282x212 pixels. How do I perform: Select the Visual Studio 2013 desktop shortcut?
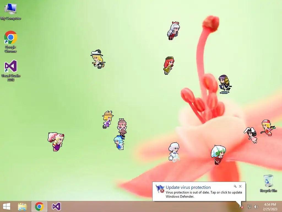tap(11, 71)
